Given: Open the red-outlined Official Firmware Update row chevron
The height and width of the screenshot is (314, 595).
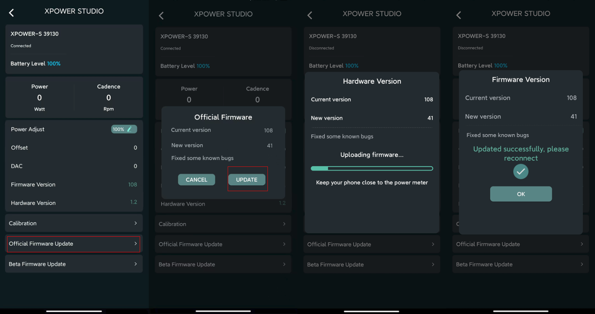Looking at the screenshot, I should (136, 244).
